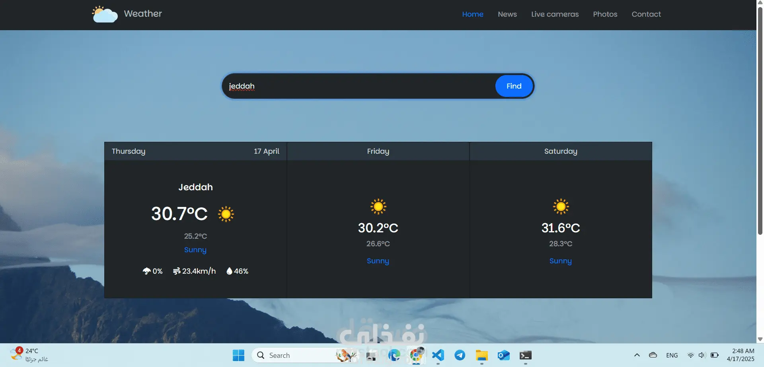The height and width of the screenshot is (367, 764).
Task: Open the Photos nav item
Action: pos(605,14)
